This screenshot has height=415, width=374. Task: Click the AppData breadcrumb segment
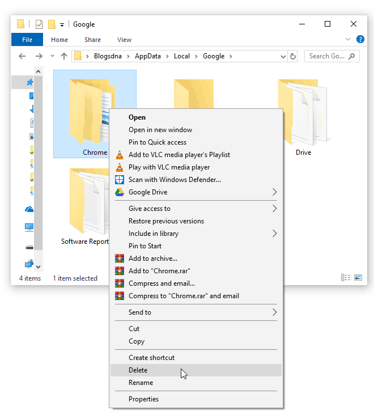(148, 56)
